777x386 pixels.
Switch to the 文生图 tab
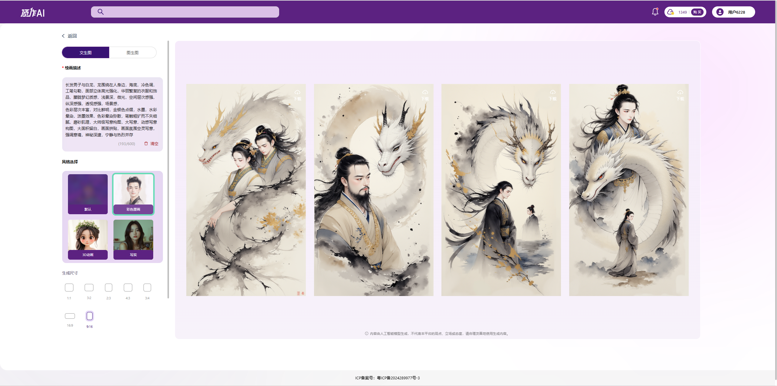click(86, 52)
